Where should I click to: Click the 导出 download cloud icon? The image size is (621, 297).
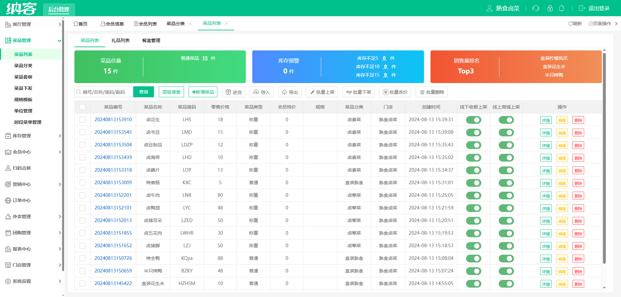(284, 92)
